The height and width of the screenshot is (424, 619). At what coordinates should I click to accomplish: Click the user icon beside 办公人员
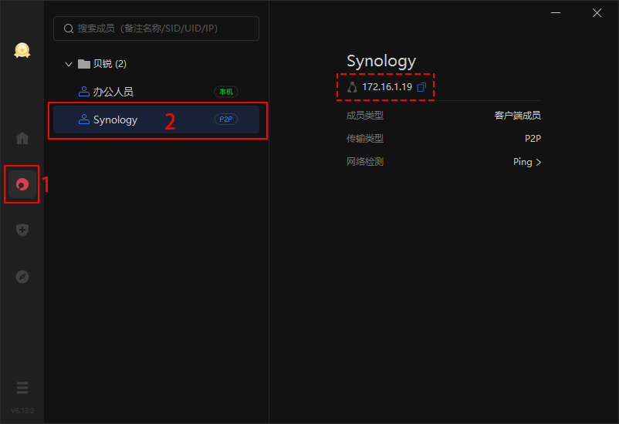coord(83,92)
